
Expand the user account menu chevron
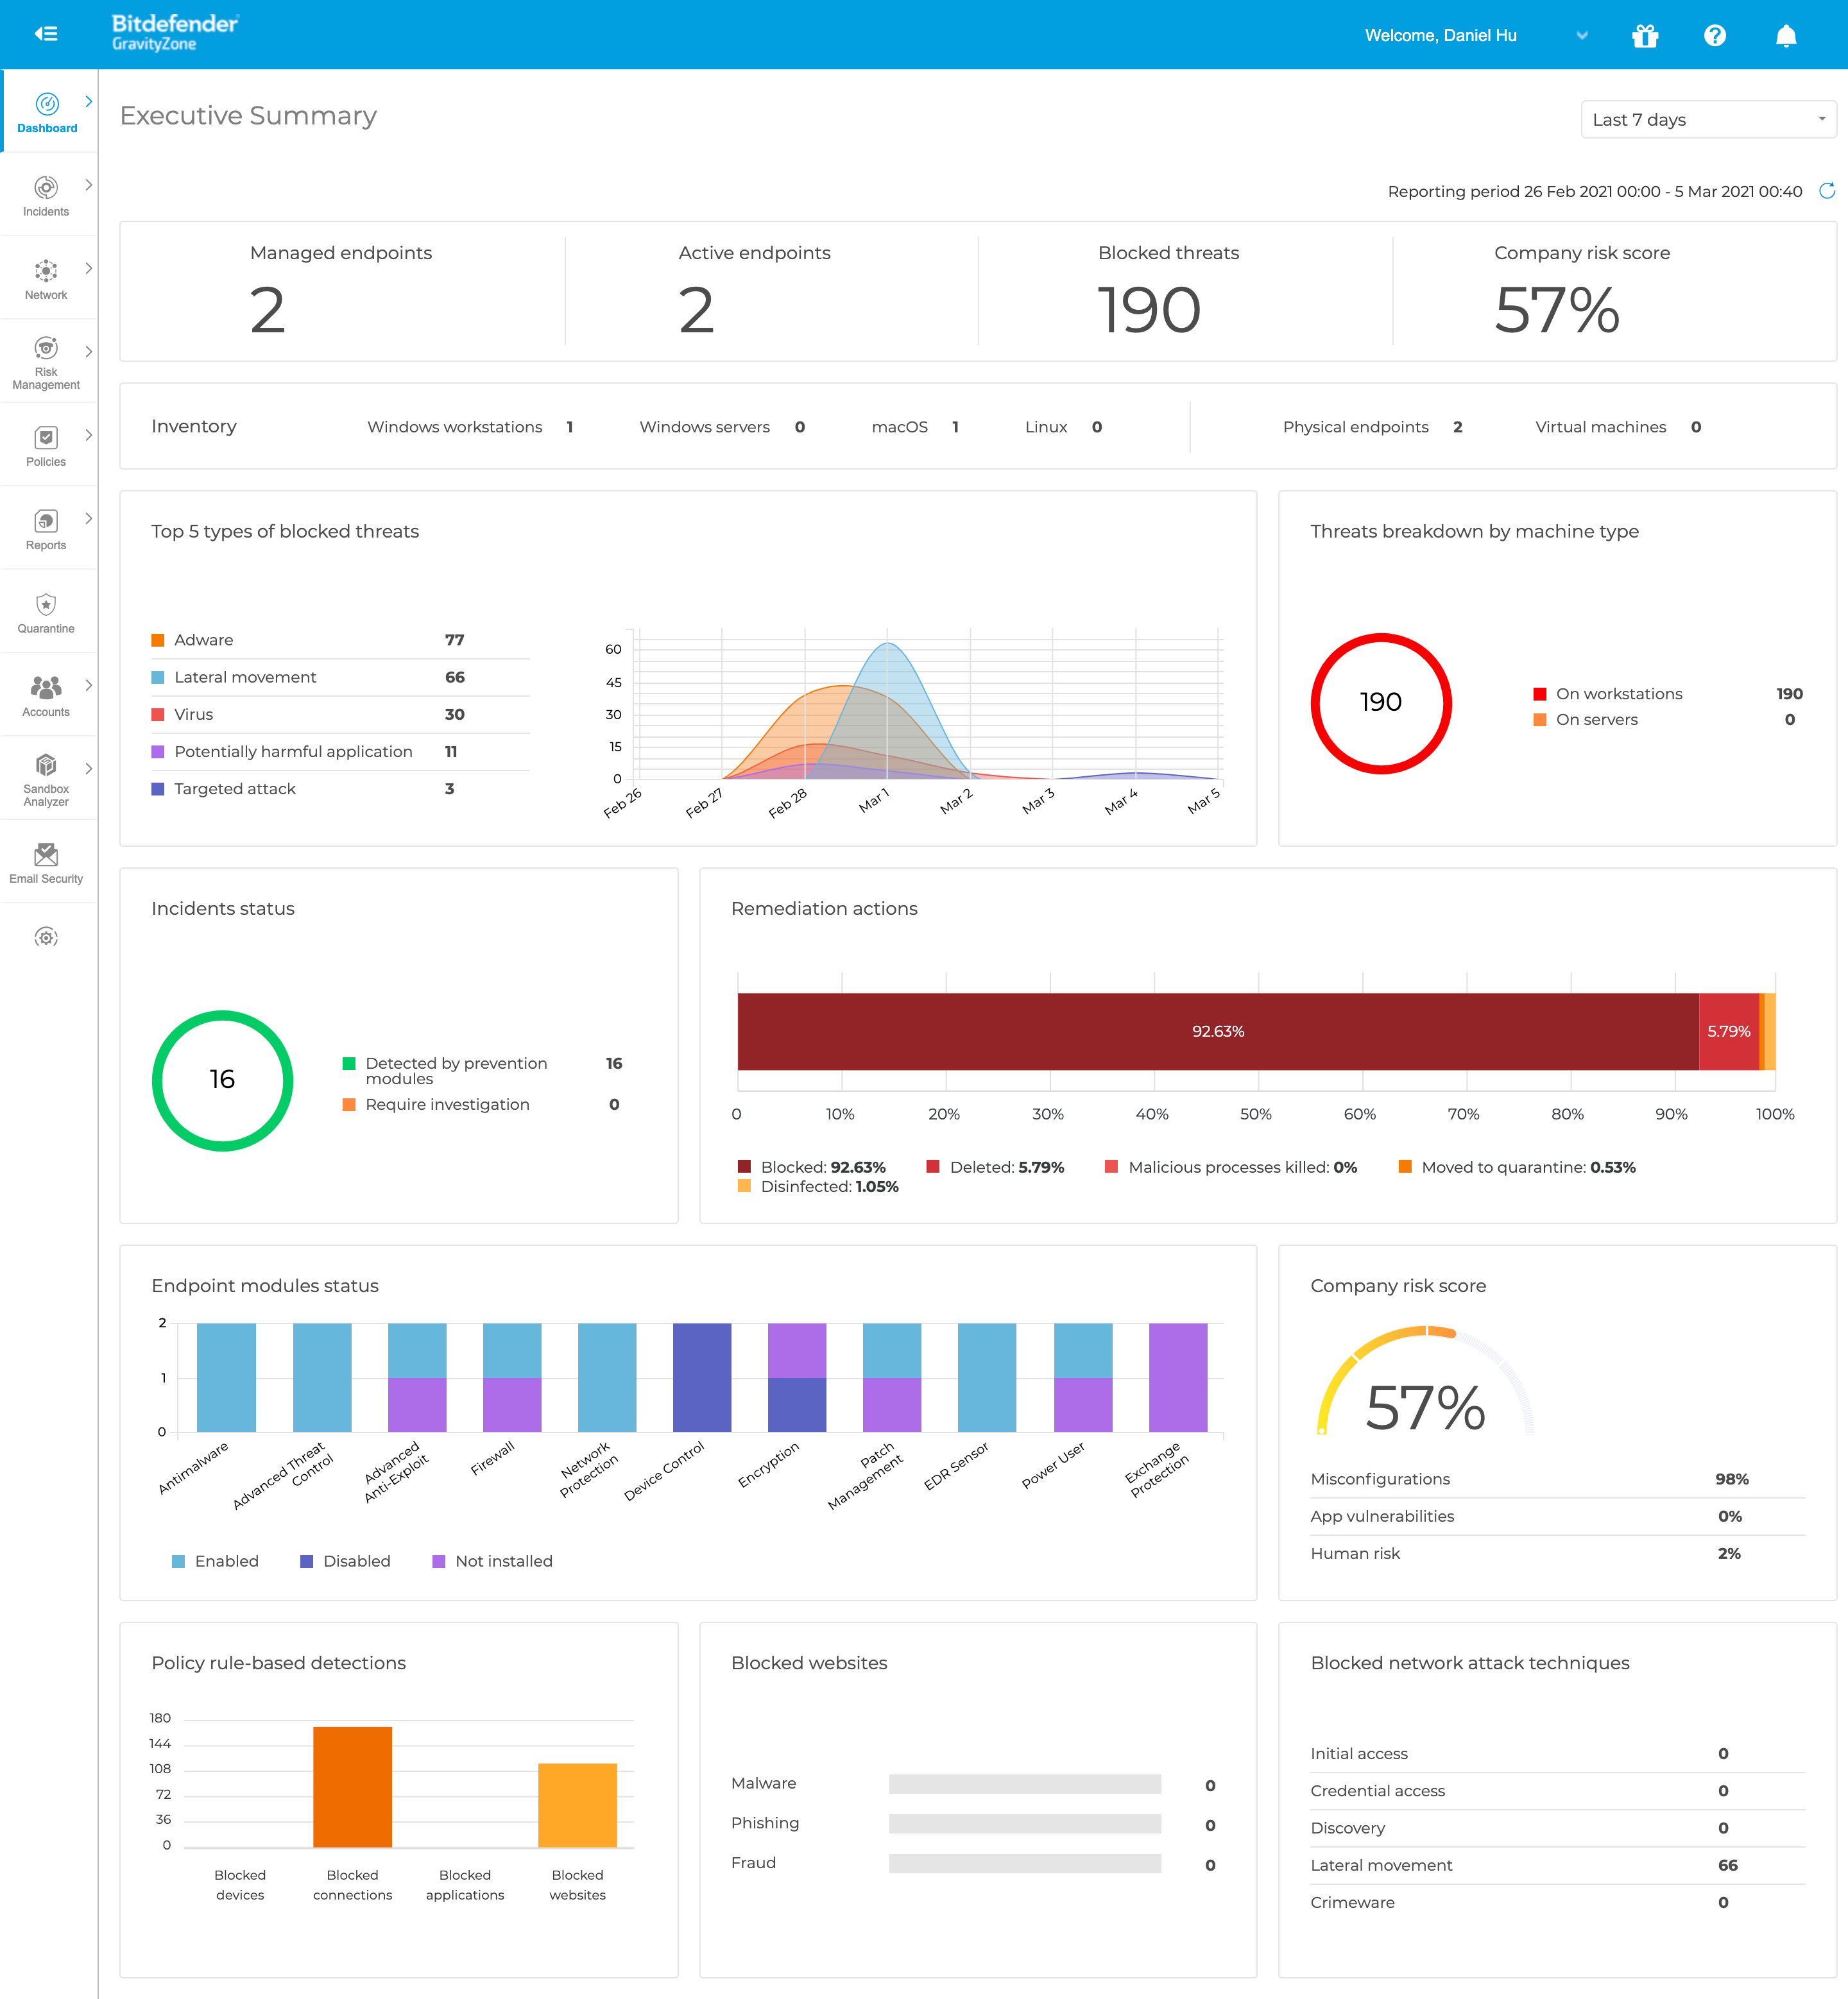(x=1582, y=36)
